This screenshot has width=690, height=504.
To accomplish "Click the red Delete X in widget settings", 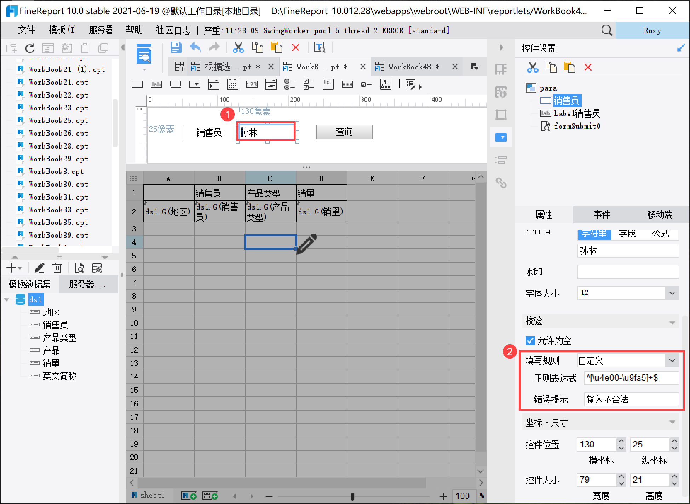I will click(x=588, y=67).
